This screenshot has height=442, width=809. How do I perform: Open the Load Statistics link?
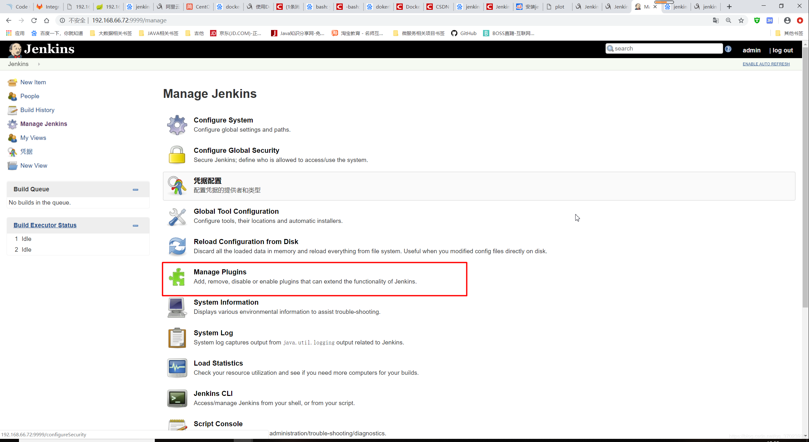[218, 363]
